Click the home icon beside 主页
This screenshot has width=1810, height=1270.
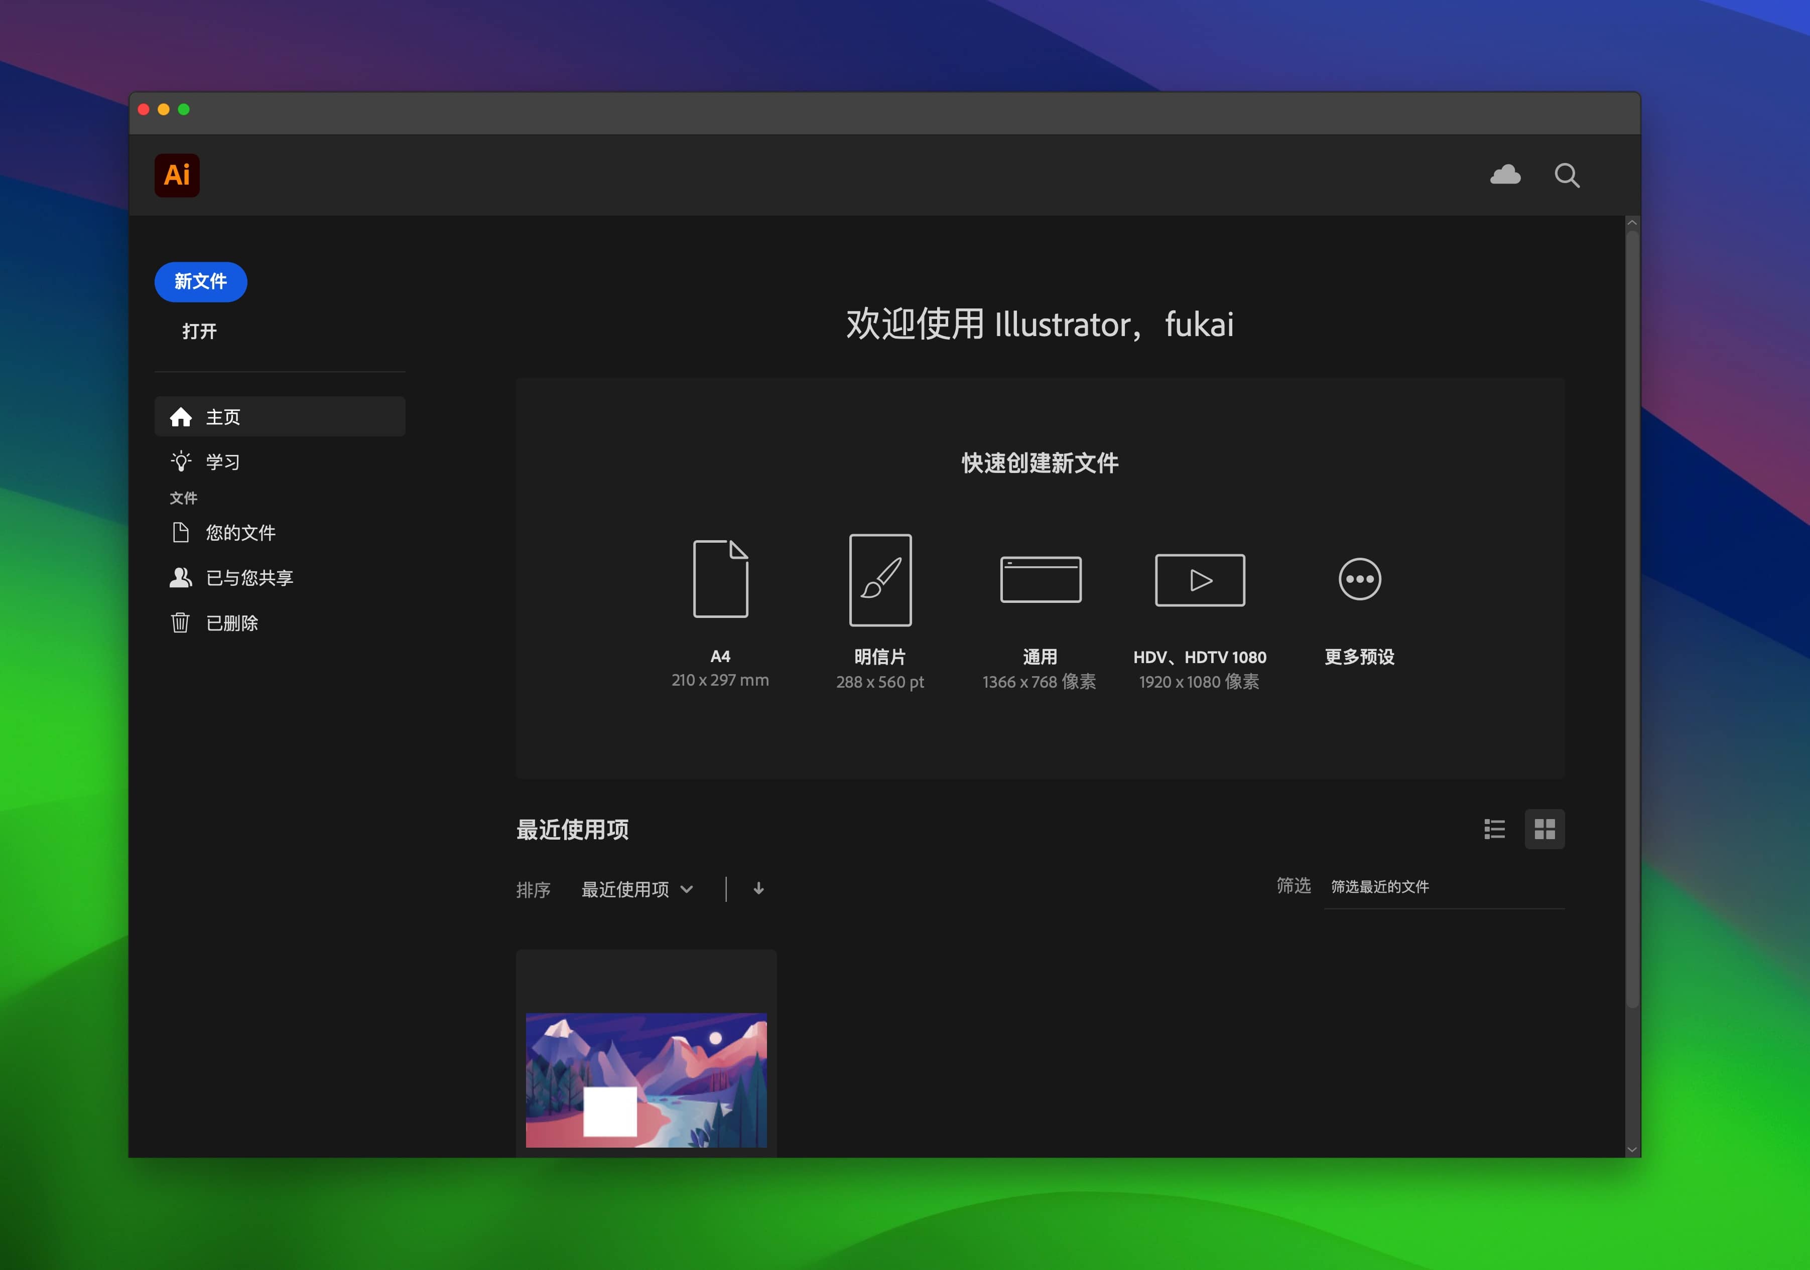181,416
